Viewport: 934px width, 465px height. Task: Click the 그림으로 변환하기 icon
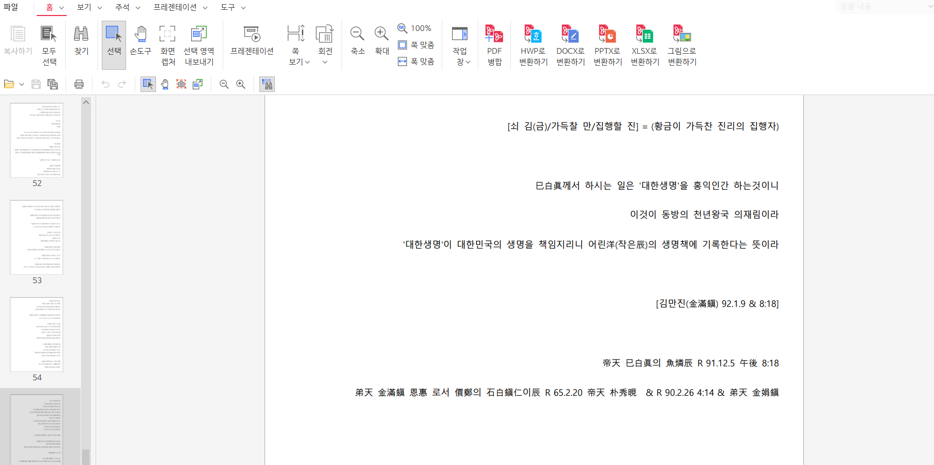681,35
